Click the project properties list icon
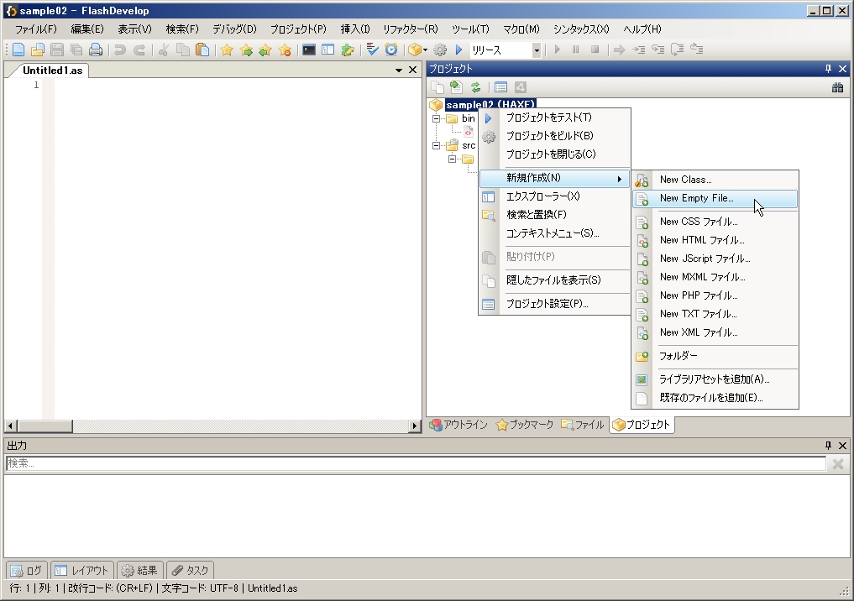 pos(500,87)
